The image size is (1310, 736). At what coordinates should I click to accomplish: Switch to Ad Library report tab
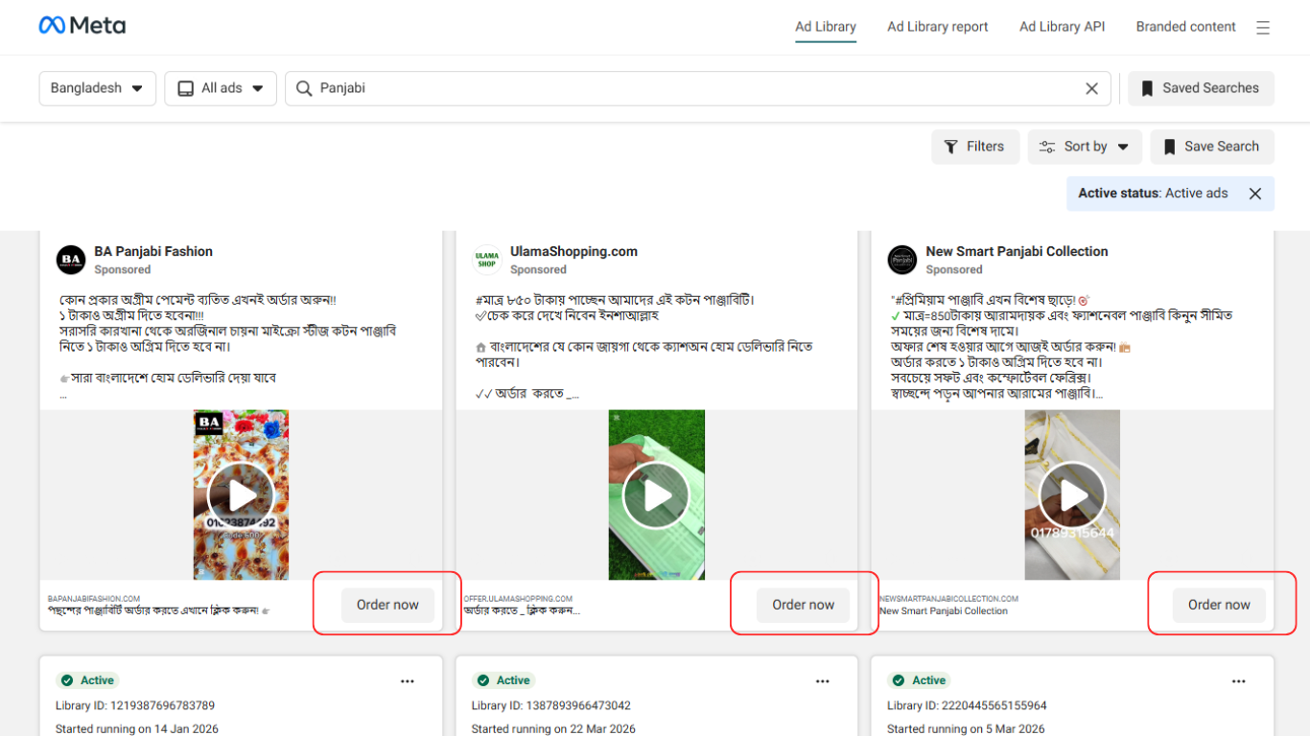click(x=937, y=27)
